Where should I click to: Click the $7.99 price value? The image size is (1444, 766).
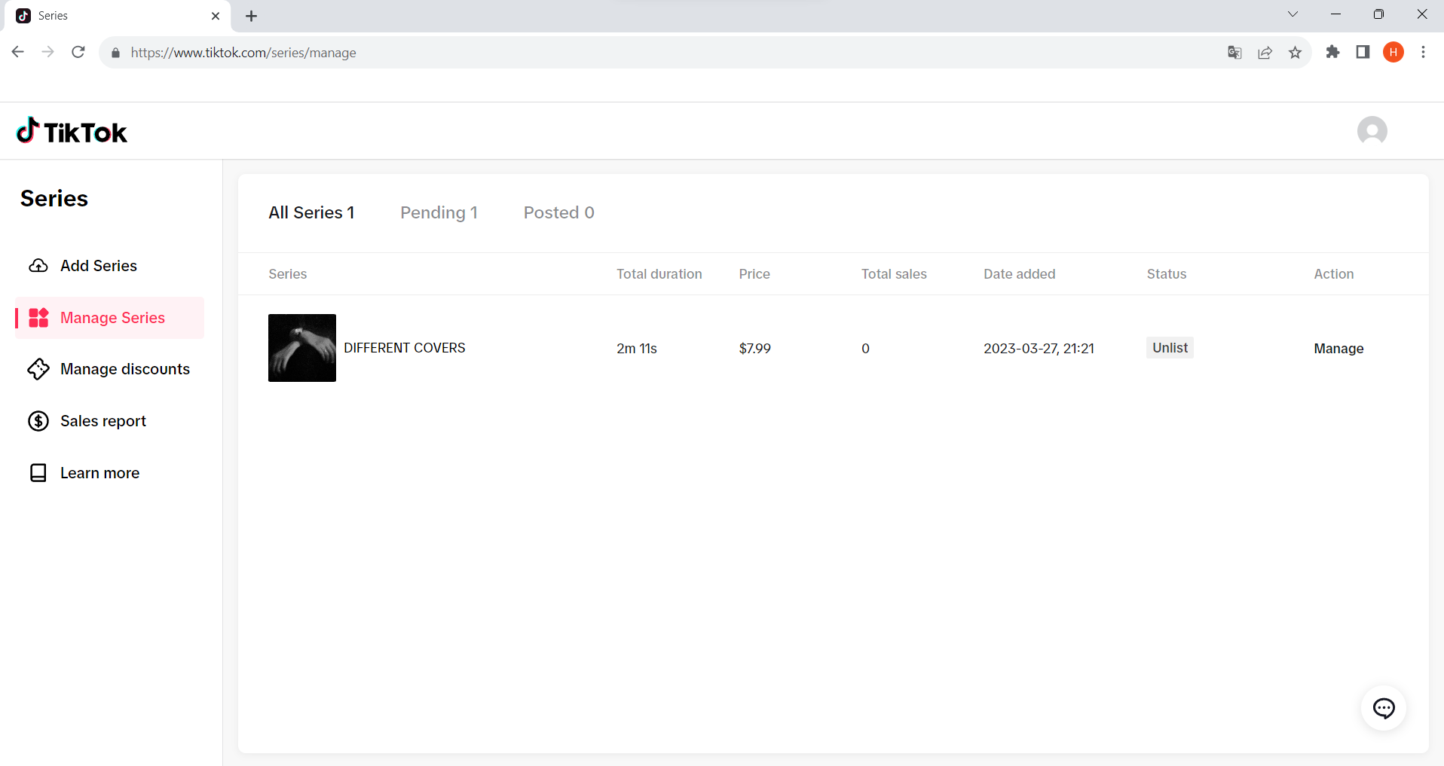click(x=754, y=348)
